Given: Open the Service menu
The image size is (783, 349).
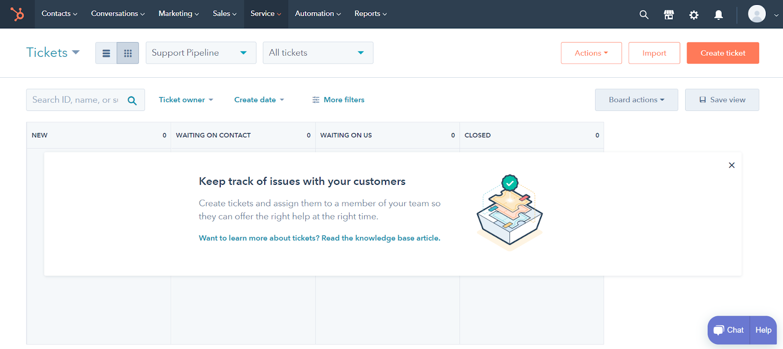Looking at the screenshot, I should pyautogui.click(x=266, y=14).
